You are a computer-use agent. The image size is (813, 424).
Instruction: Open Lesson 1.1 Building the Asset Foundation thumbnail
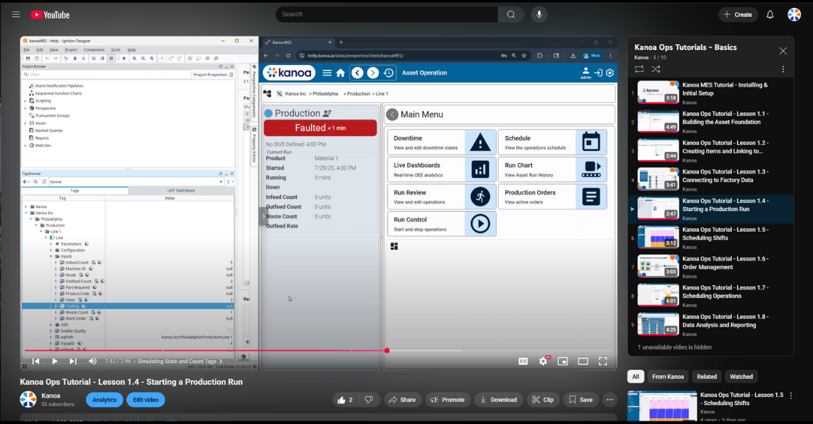point(658,121)
